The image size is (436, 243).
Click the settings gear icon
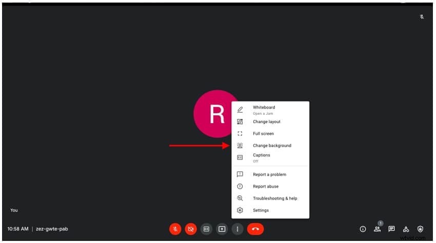[240, 211]
